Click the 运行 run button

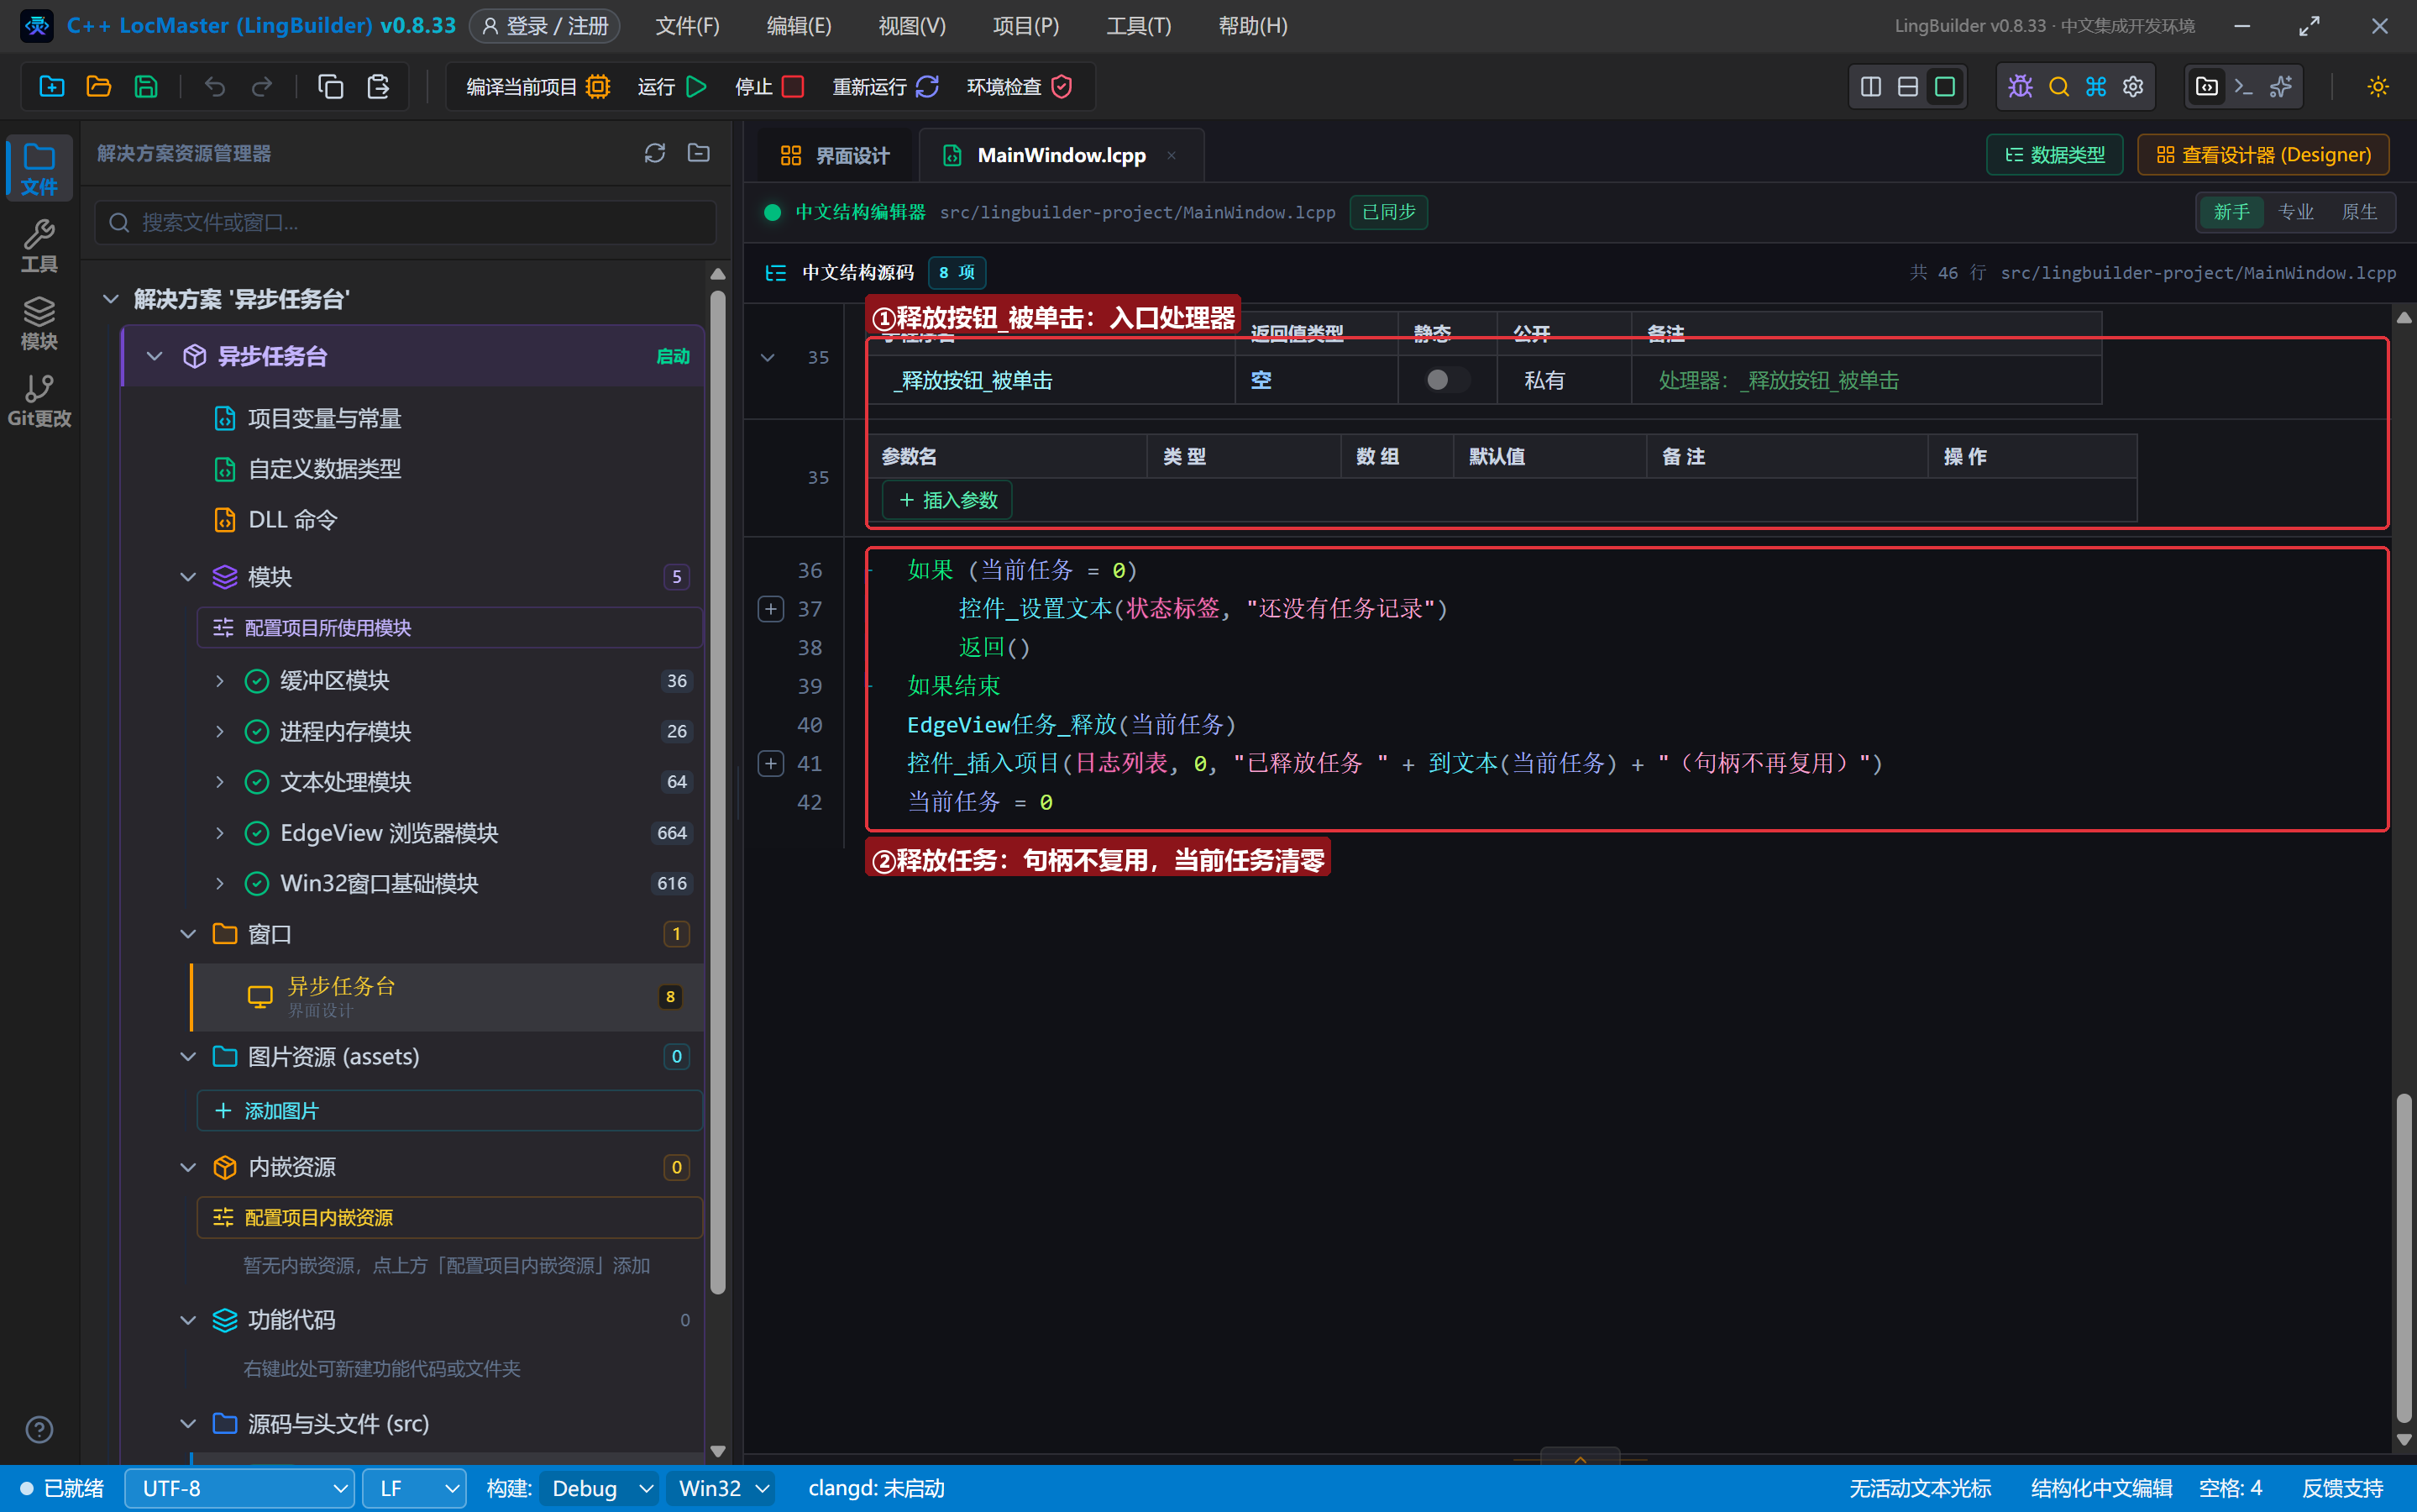pos(672,87)
